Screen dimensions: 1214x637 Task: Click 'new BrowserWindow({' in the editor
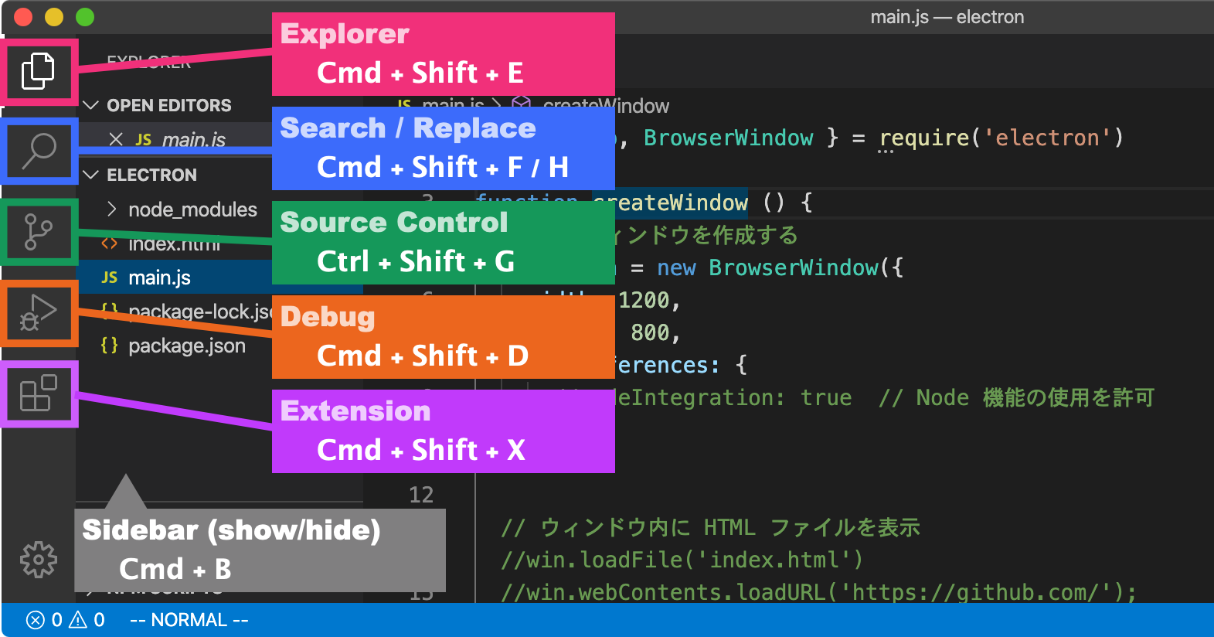780,267
